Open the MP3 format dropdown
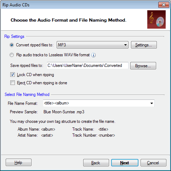The width and height of the screenshot is (171, 171). click(x=92, y=45)
